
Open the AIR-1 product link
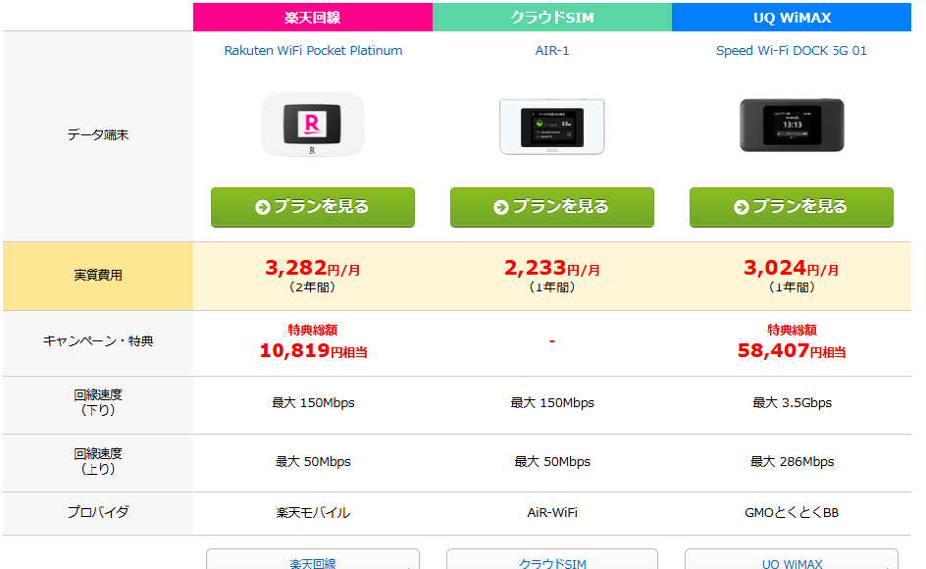pyautogui.click(x=552, y=51)
